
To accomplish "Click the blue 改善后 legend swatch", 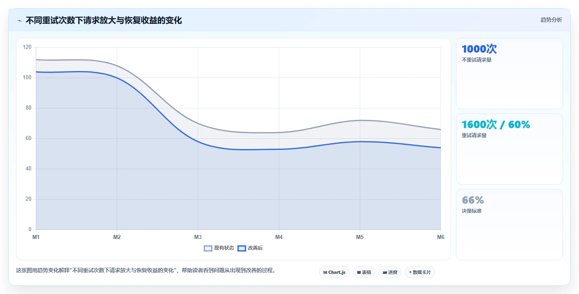I will click(242, 248).
